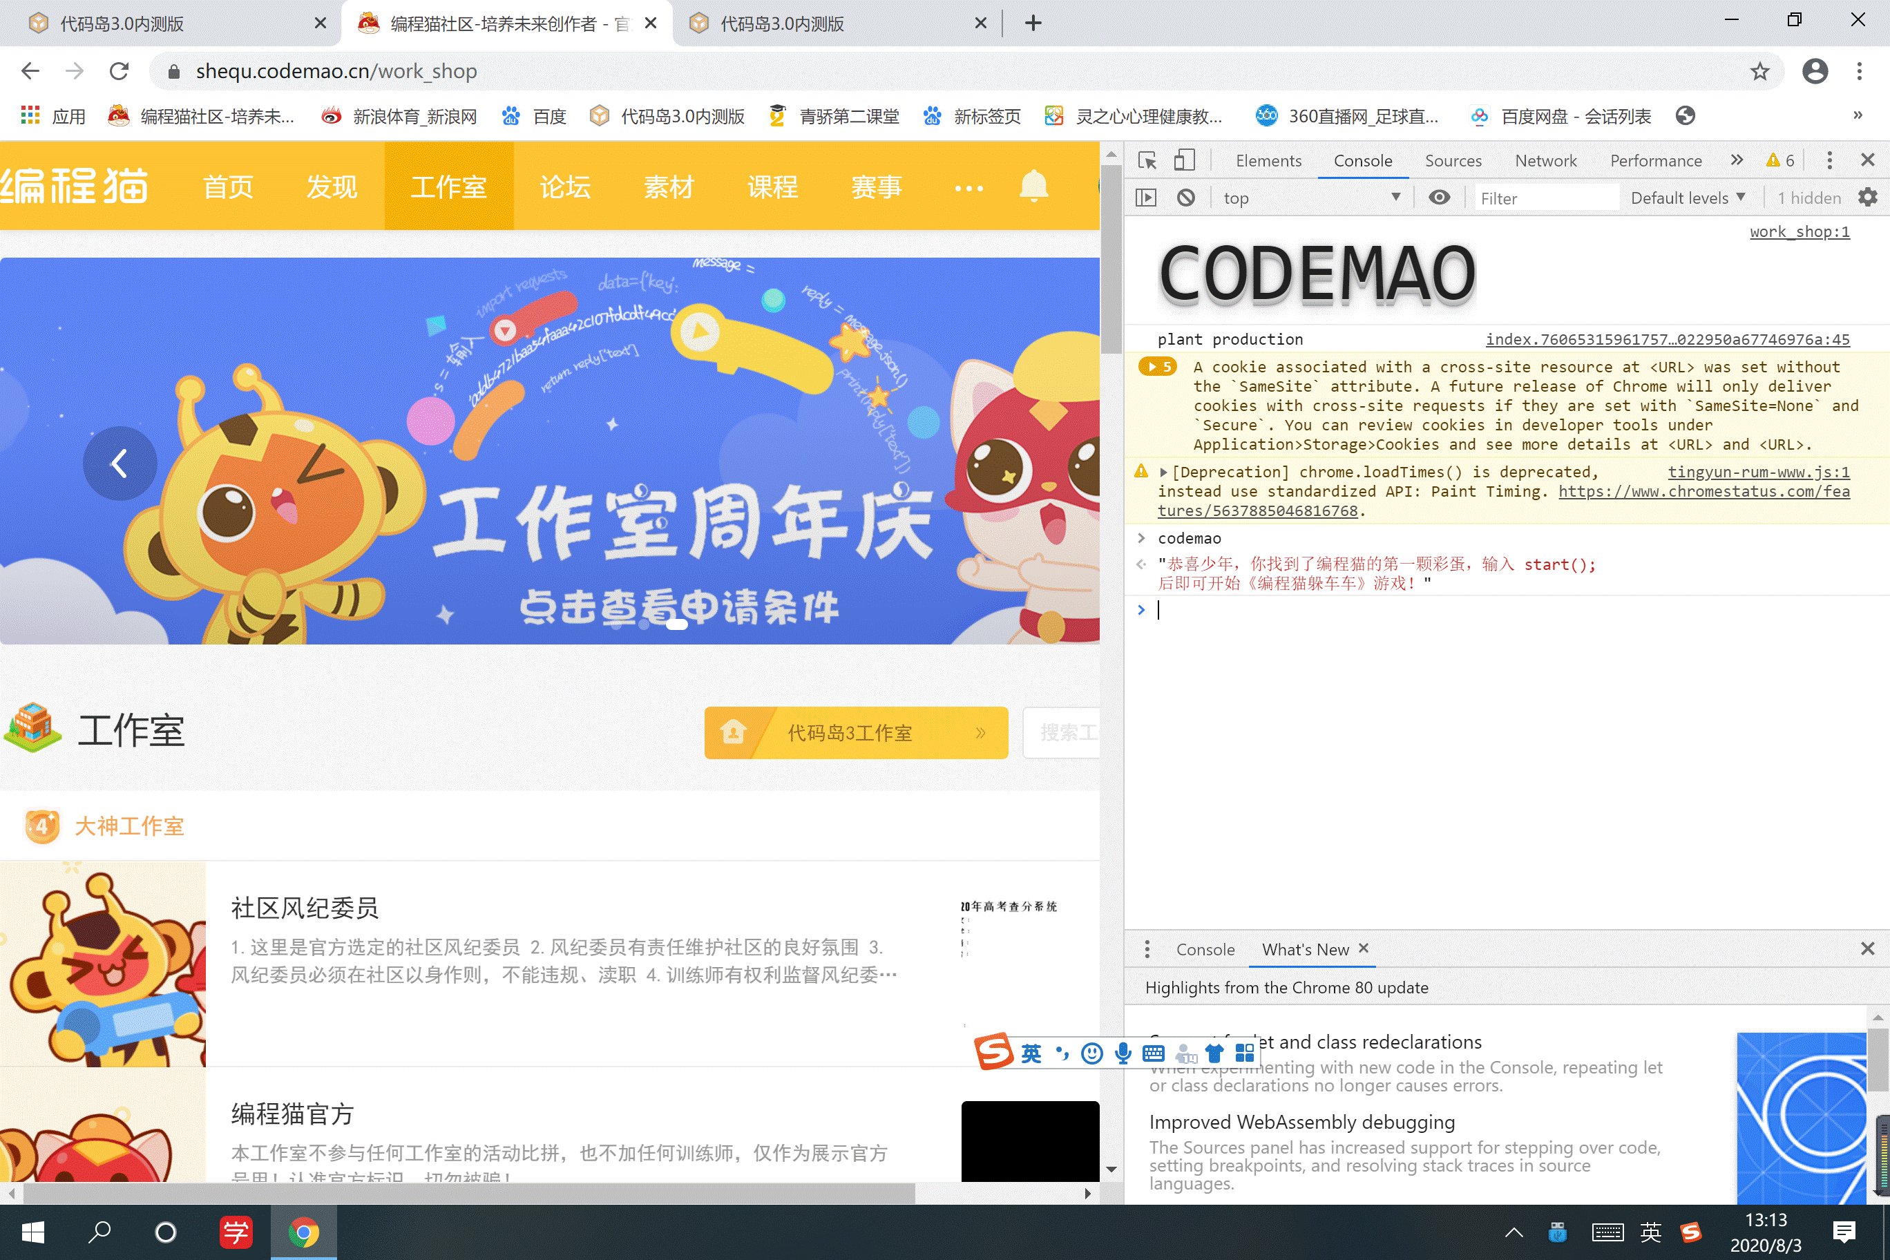This screenshot has height=1260, width=1890.
Task: Open the Default levels dropdown
Action: 1688,198
